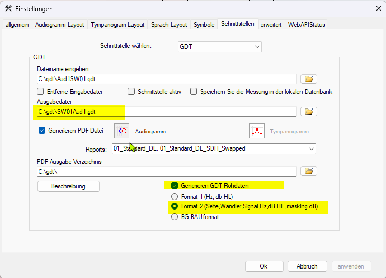Image resolution: width=386 pixels, height=278 pixels.
Task: Open the Schnittstelle wählen GDT dropdown
Action: click(220, 47)
